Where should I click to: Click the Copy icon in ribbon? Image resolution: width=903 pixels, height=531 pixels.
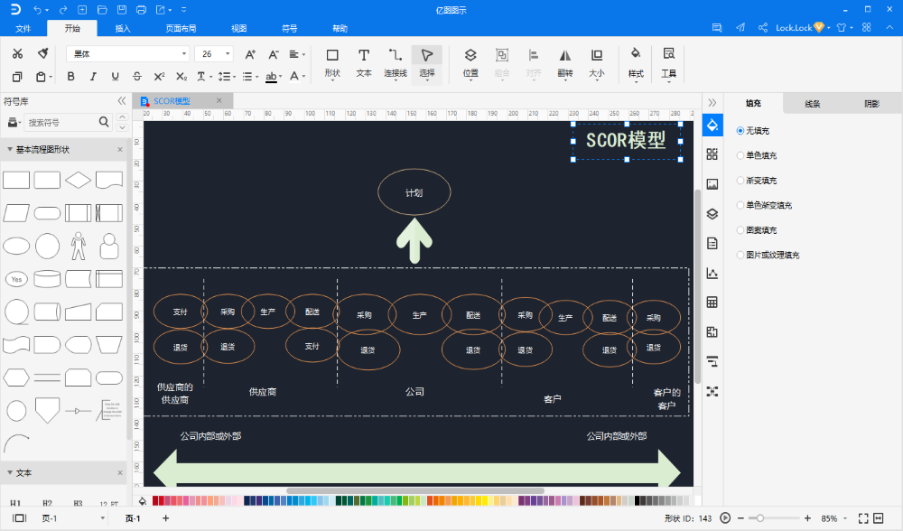point(17,77)
